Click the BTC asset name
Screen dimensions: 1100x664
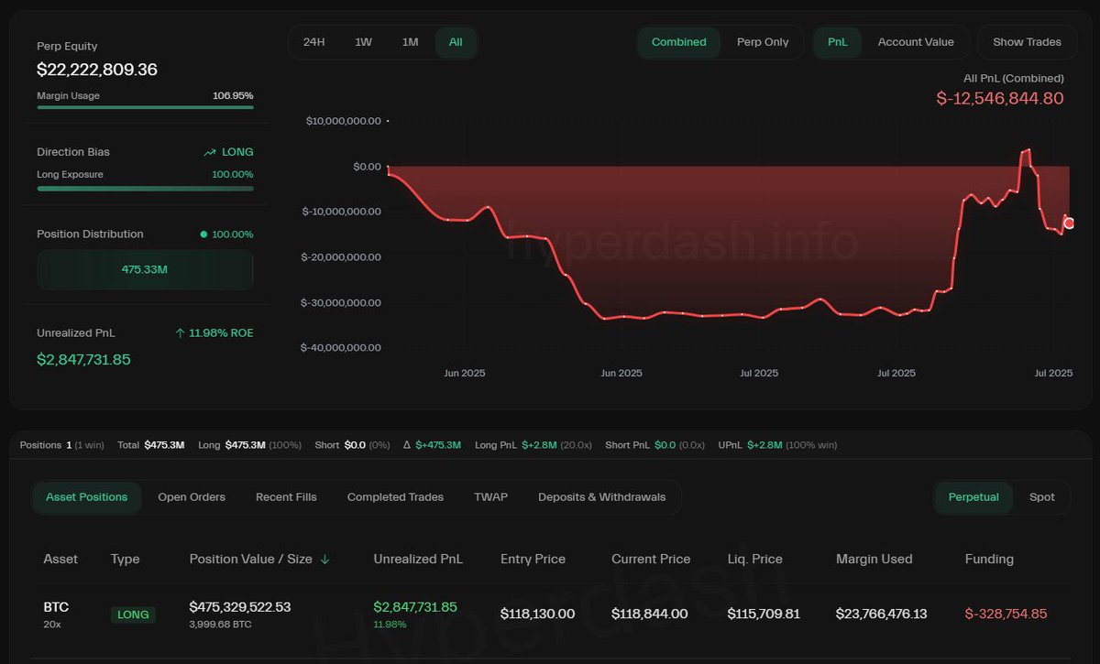pos(56,607)
